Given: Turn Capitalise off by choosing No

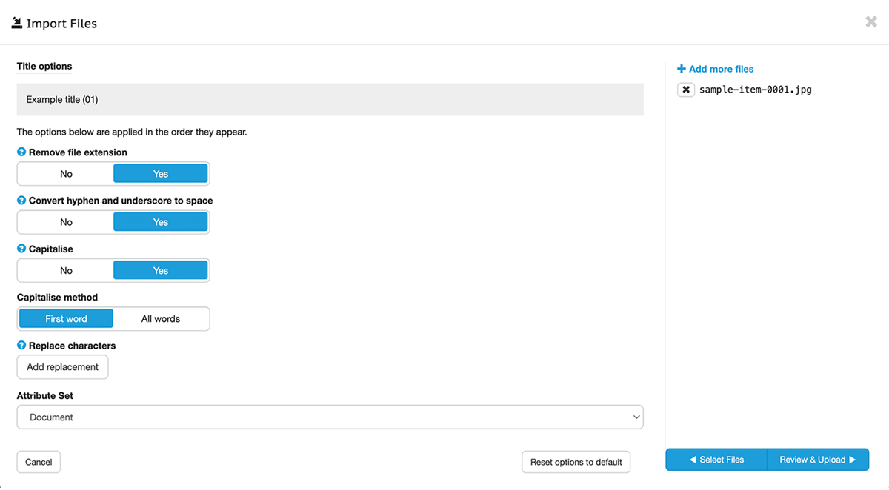Looking at the screenshot, I should [x=66, y=271].
